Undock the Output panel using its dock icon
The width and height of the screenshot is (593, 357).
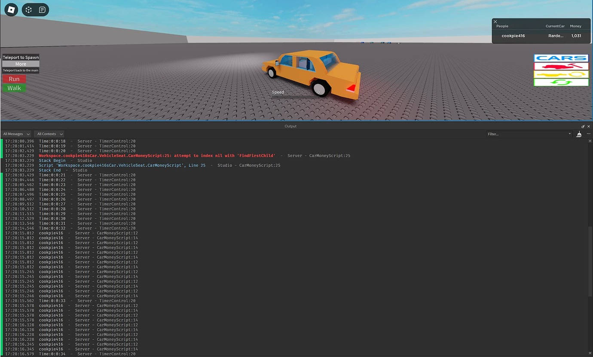pos(583,126)
